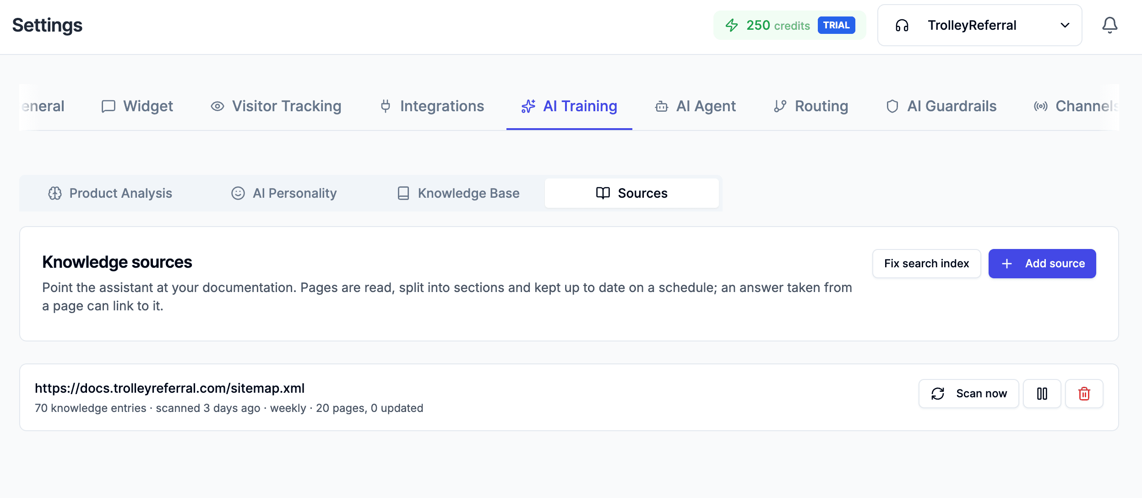Click the Fix search index button

pyautogui.click(x=926, y=264)
